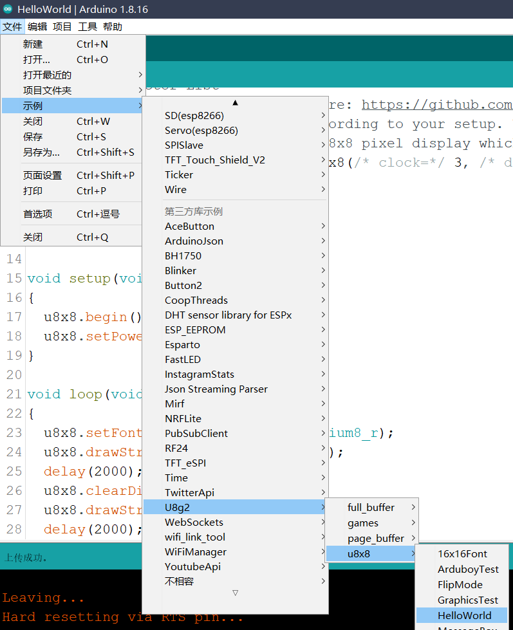Expand Wire examples

pos(236,190)
